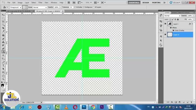The width and height of the screenshot is (196, 110).
Task: Show more workspaces via double chevron
Action: click(164, 2)
